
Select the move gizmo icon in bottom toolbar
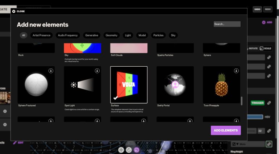tap(121, 150)
